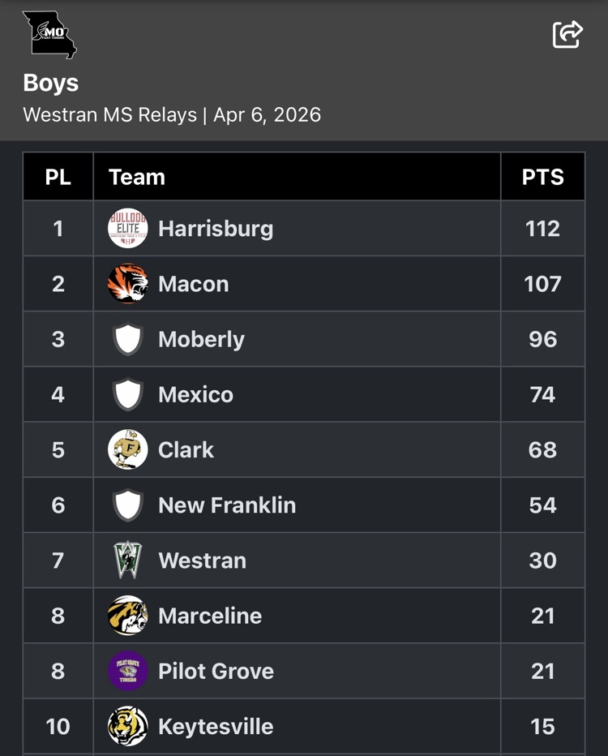The height and width of the screenshot is (756, 608).
Task: Tap the Moberly shield placeholder icon
Action: [x=128, y=339]
